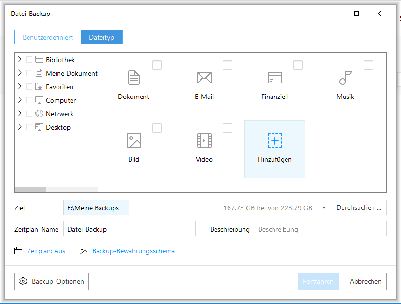Screen dimensions: 401x304
Task: Click the Video film icon
Action: pyautogui.click(x=204, y=140)
